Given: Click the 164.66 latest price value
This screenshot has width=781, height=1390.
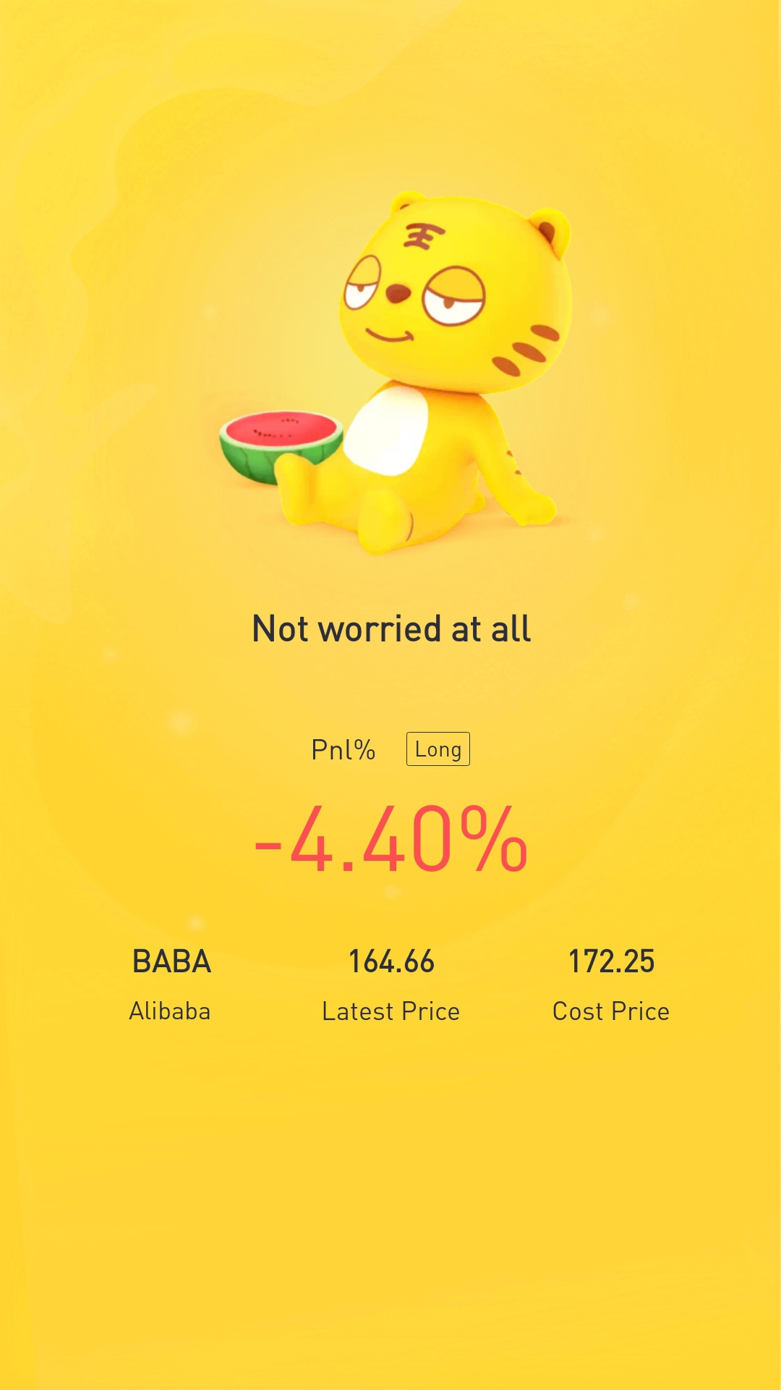Looking at the screenshot, I should coord(391,961).
